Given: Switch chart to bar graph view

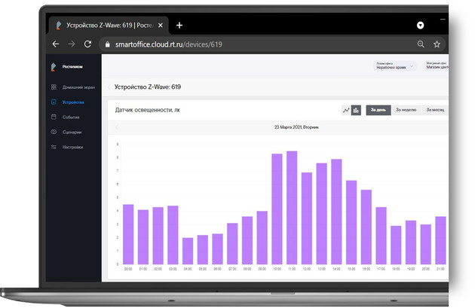Looking at the screenshot, I should [x=356, y=110].
